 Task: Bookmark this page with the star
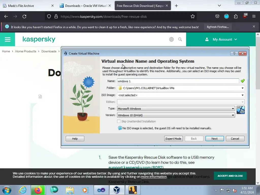pyautogui.click(x=192, y=17)
